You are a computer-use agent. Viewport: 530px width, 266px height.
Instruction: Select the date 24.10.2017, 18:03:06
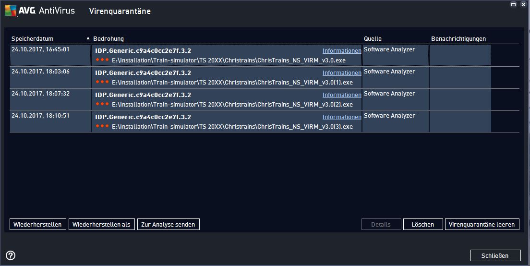[x=40, y=72]
